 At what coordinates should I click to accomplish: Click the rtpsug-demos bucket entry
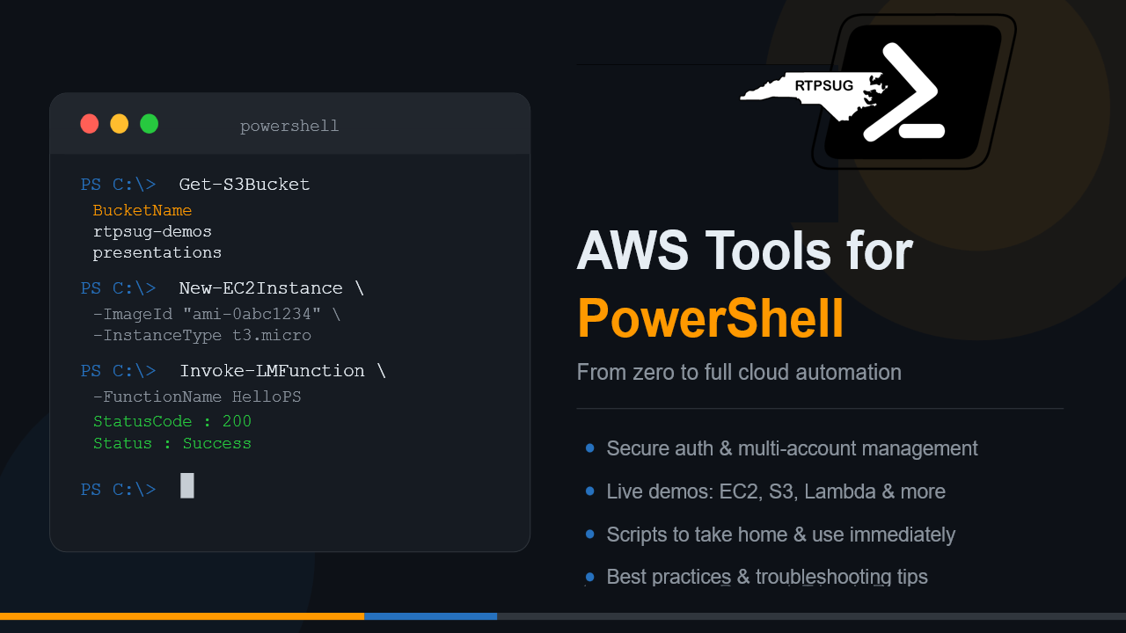click(x=152, y=231)
